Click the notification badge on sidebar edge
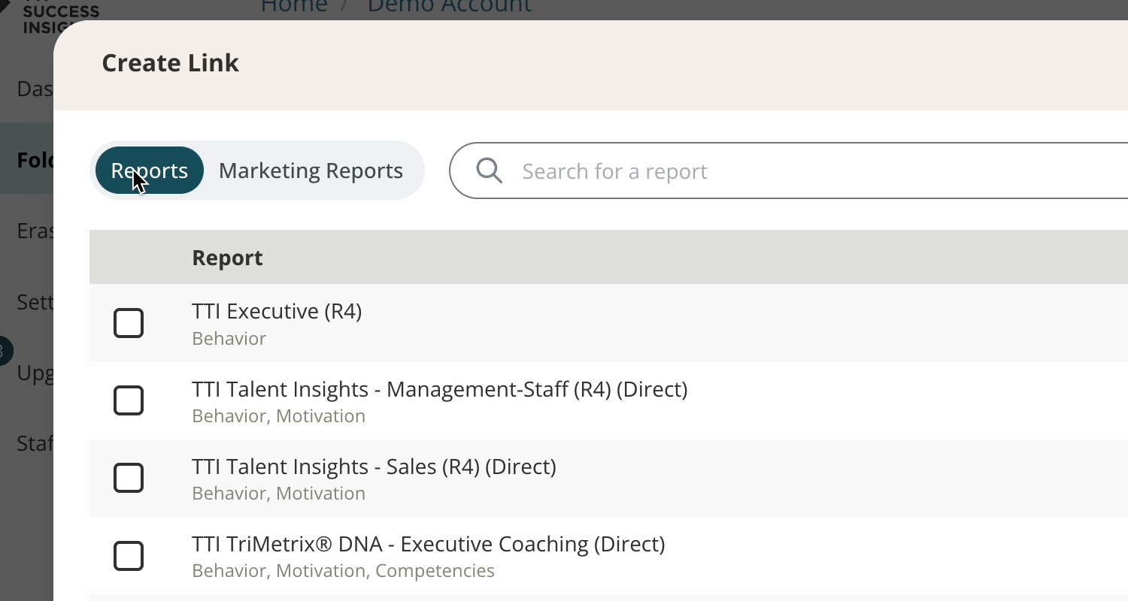Screen dimensions: 1128x601 click(4, 351)
